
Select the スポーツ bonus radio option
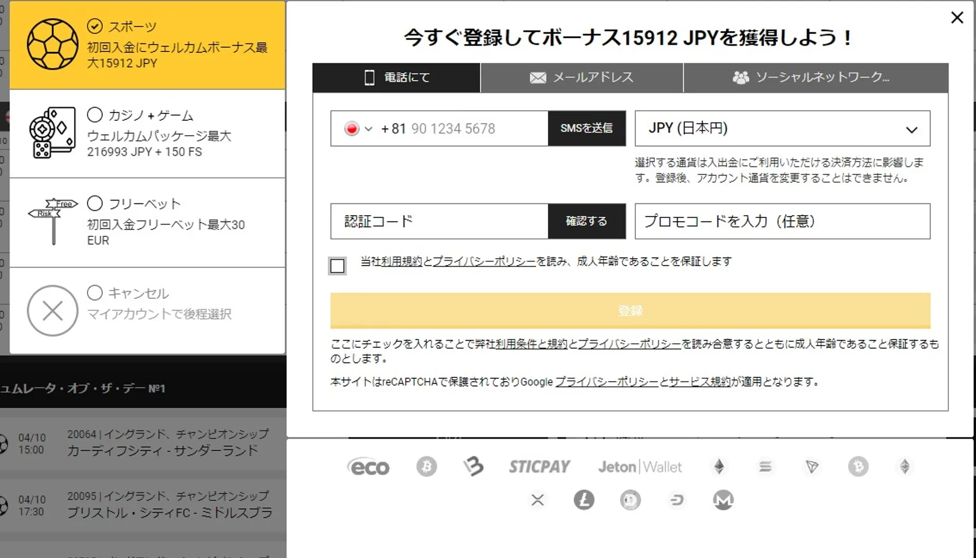coord(95,26)
